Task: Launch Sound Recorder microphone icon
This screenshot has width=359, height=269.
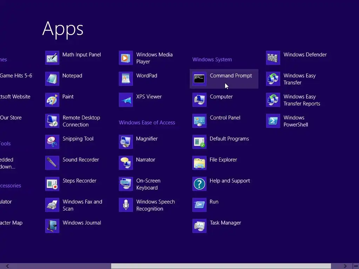Action: [52, 163]
